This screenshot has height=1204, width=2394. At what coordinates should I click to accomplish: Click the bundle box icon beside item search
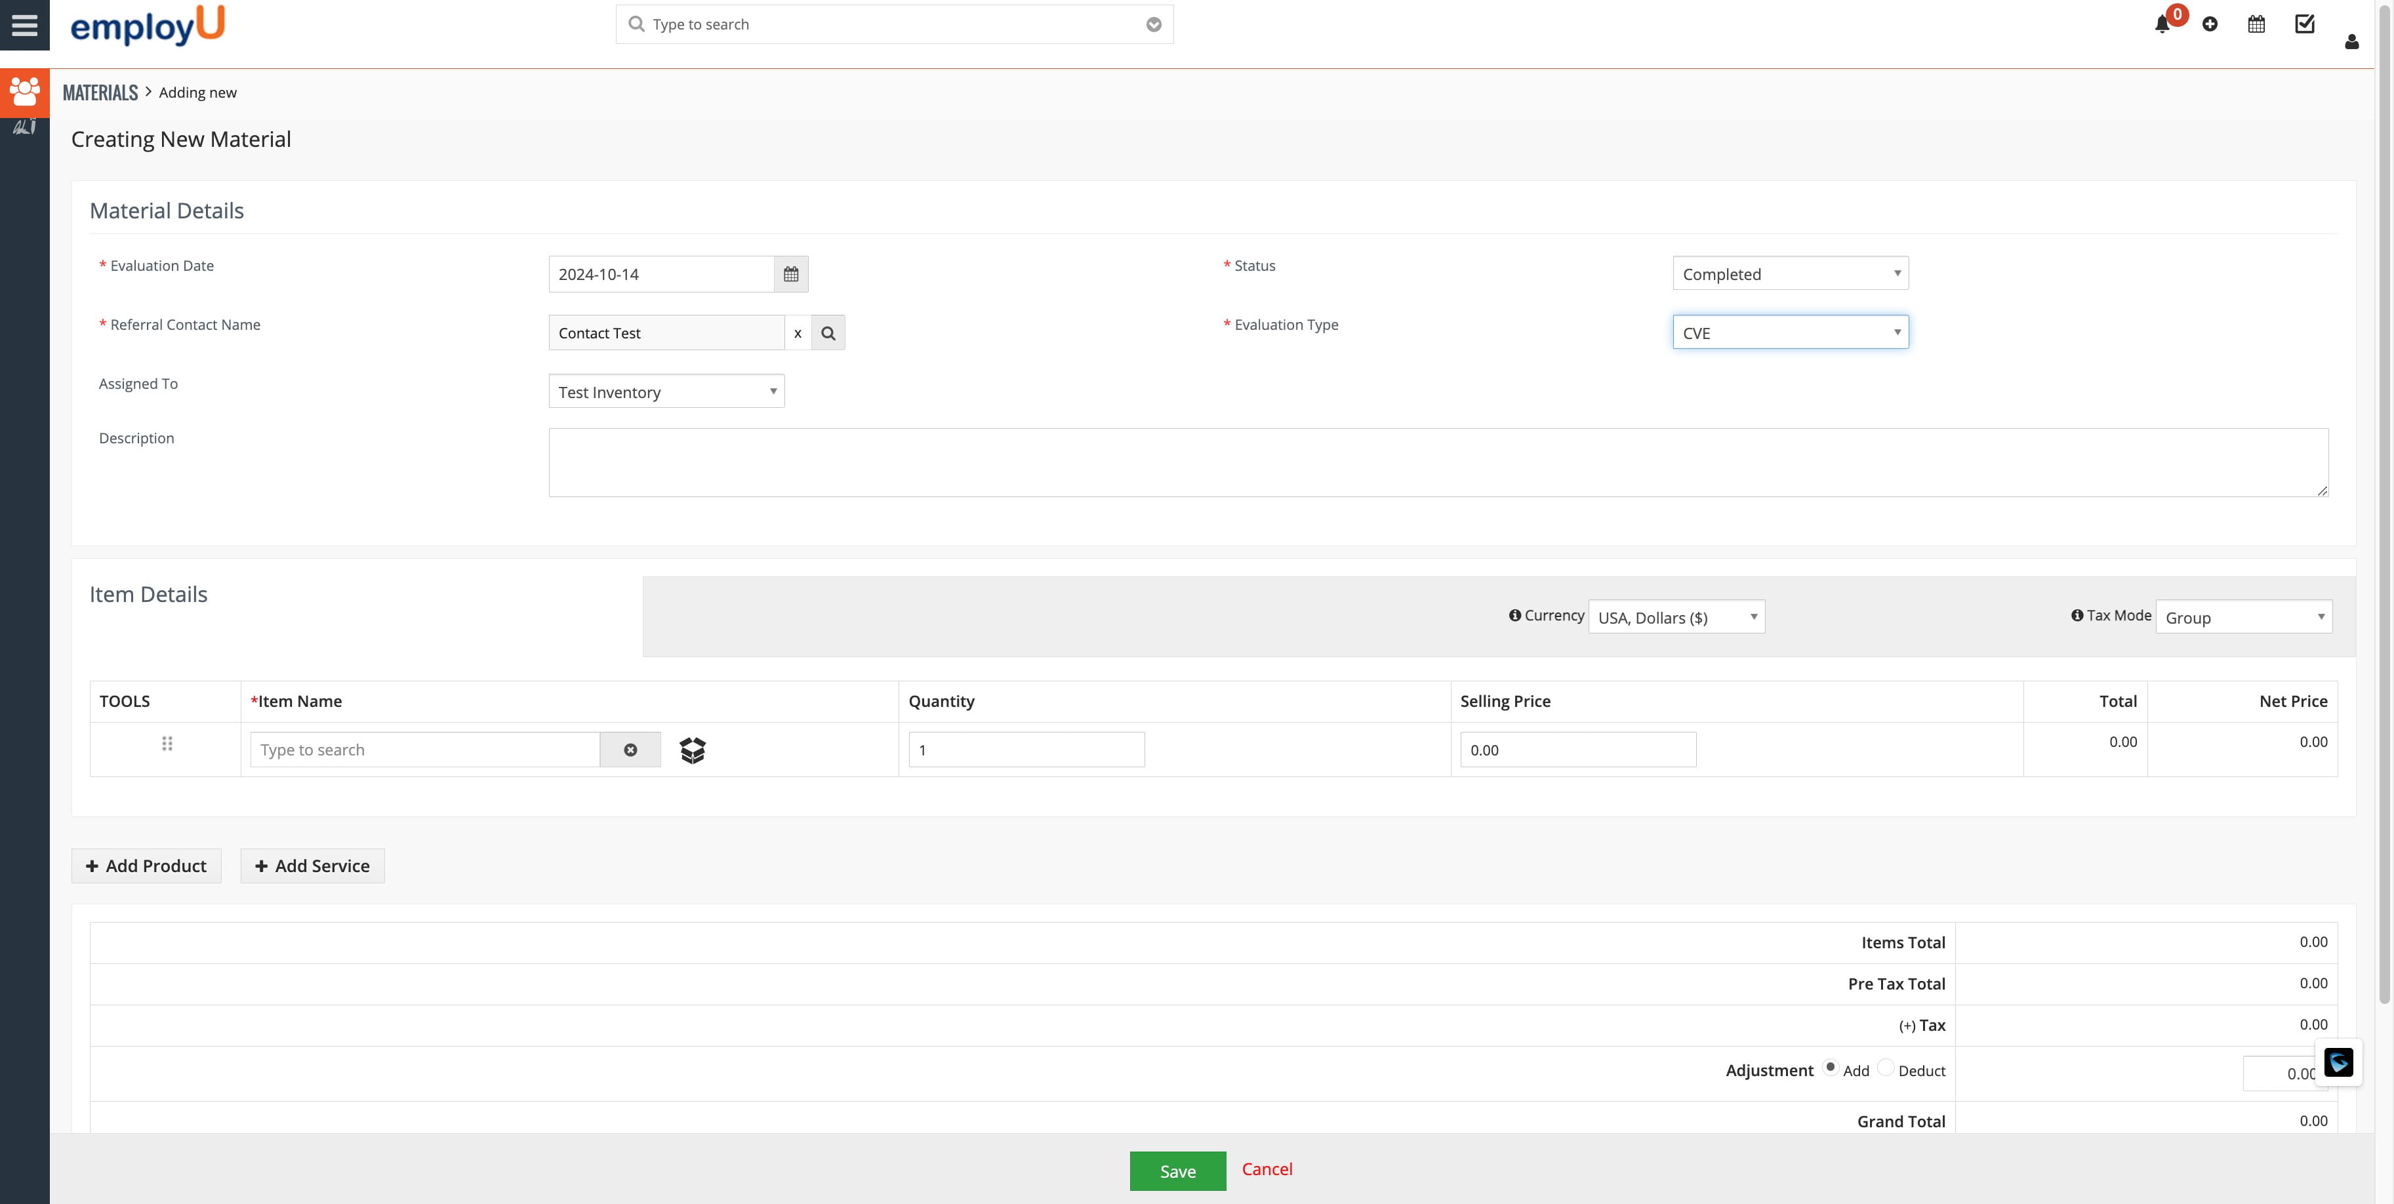(x=693, y=750)
